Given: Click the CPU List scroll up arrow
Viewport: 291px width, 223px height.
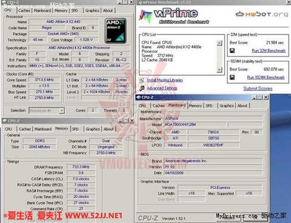Looking at the screenshot, I should (219, 43).
